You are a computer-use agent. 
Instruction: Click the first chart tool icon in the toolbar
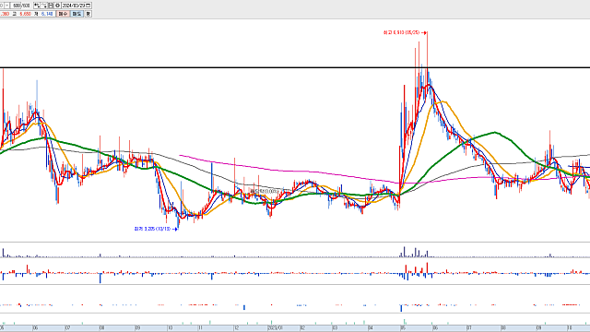(37, 6)
